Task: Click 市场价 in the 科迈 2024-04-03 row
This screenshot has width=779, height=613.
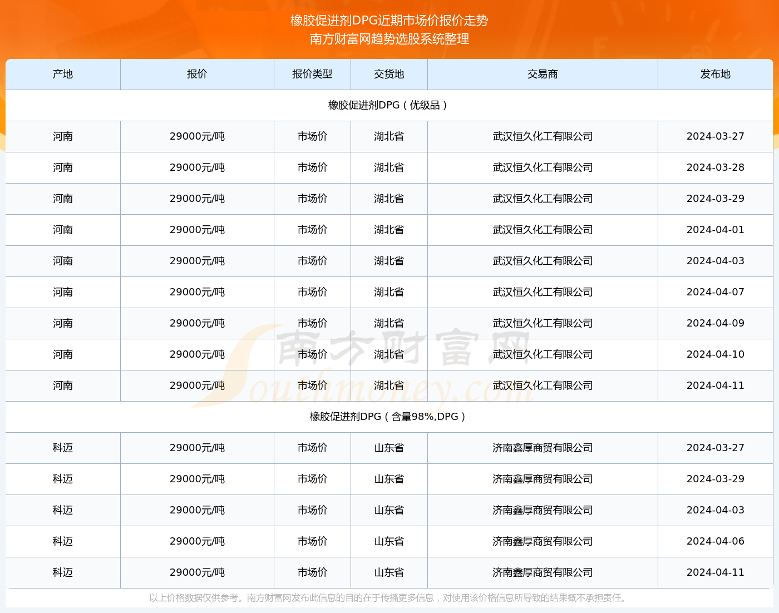Action: (312, 510)
